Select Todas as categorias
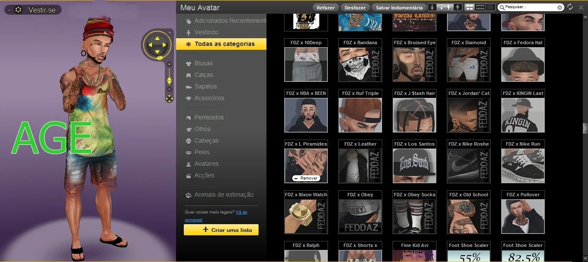Viewport: 588px width, 262px height. 221,44
